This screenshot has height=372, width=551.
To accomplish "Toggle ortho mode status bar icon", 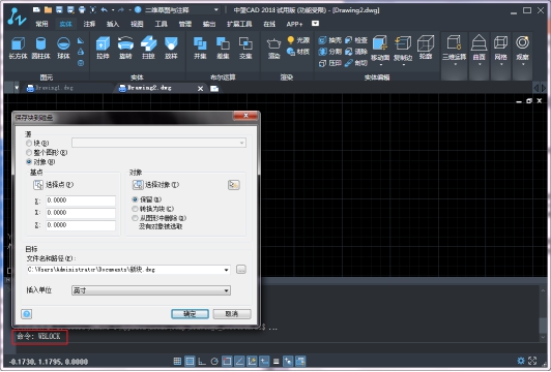I will [202, 361].
